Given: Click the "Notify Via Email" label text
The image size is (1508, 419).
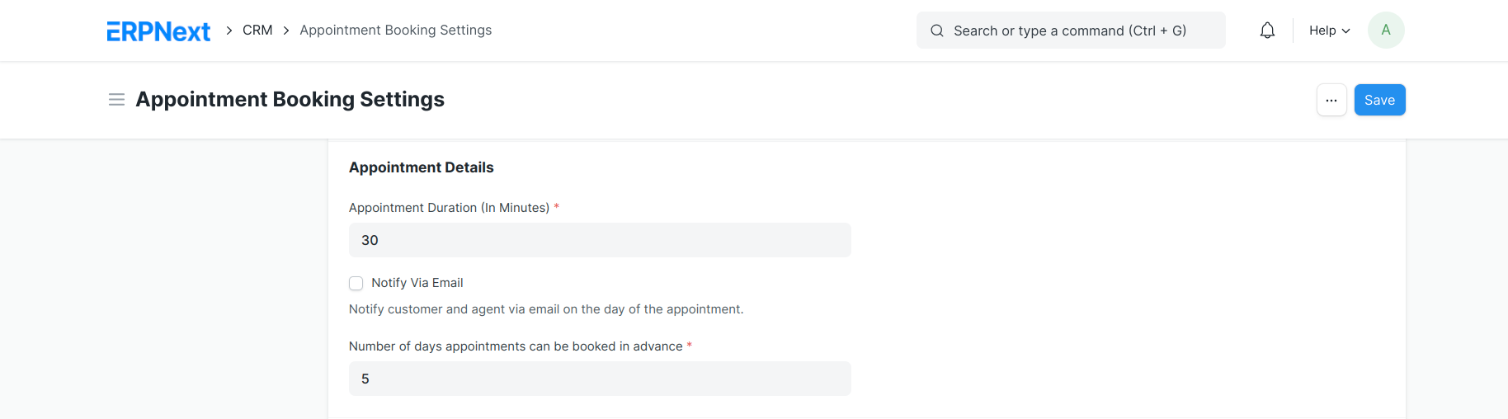Looking at the screenshot, I should [417, 283].
